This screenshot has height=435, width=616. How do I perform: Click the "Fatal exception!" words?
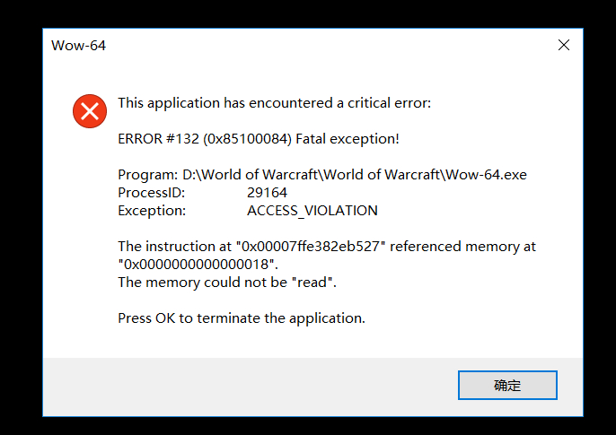[348, 139]
